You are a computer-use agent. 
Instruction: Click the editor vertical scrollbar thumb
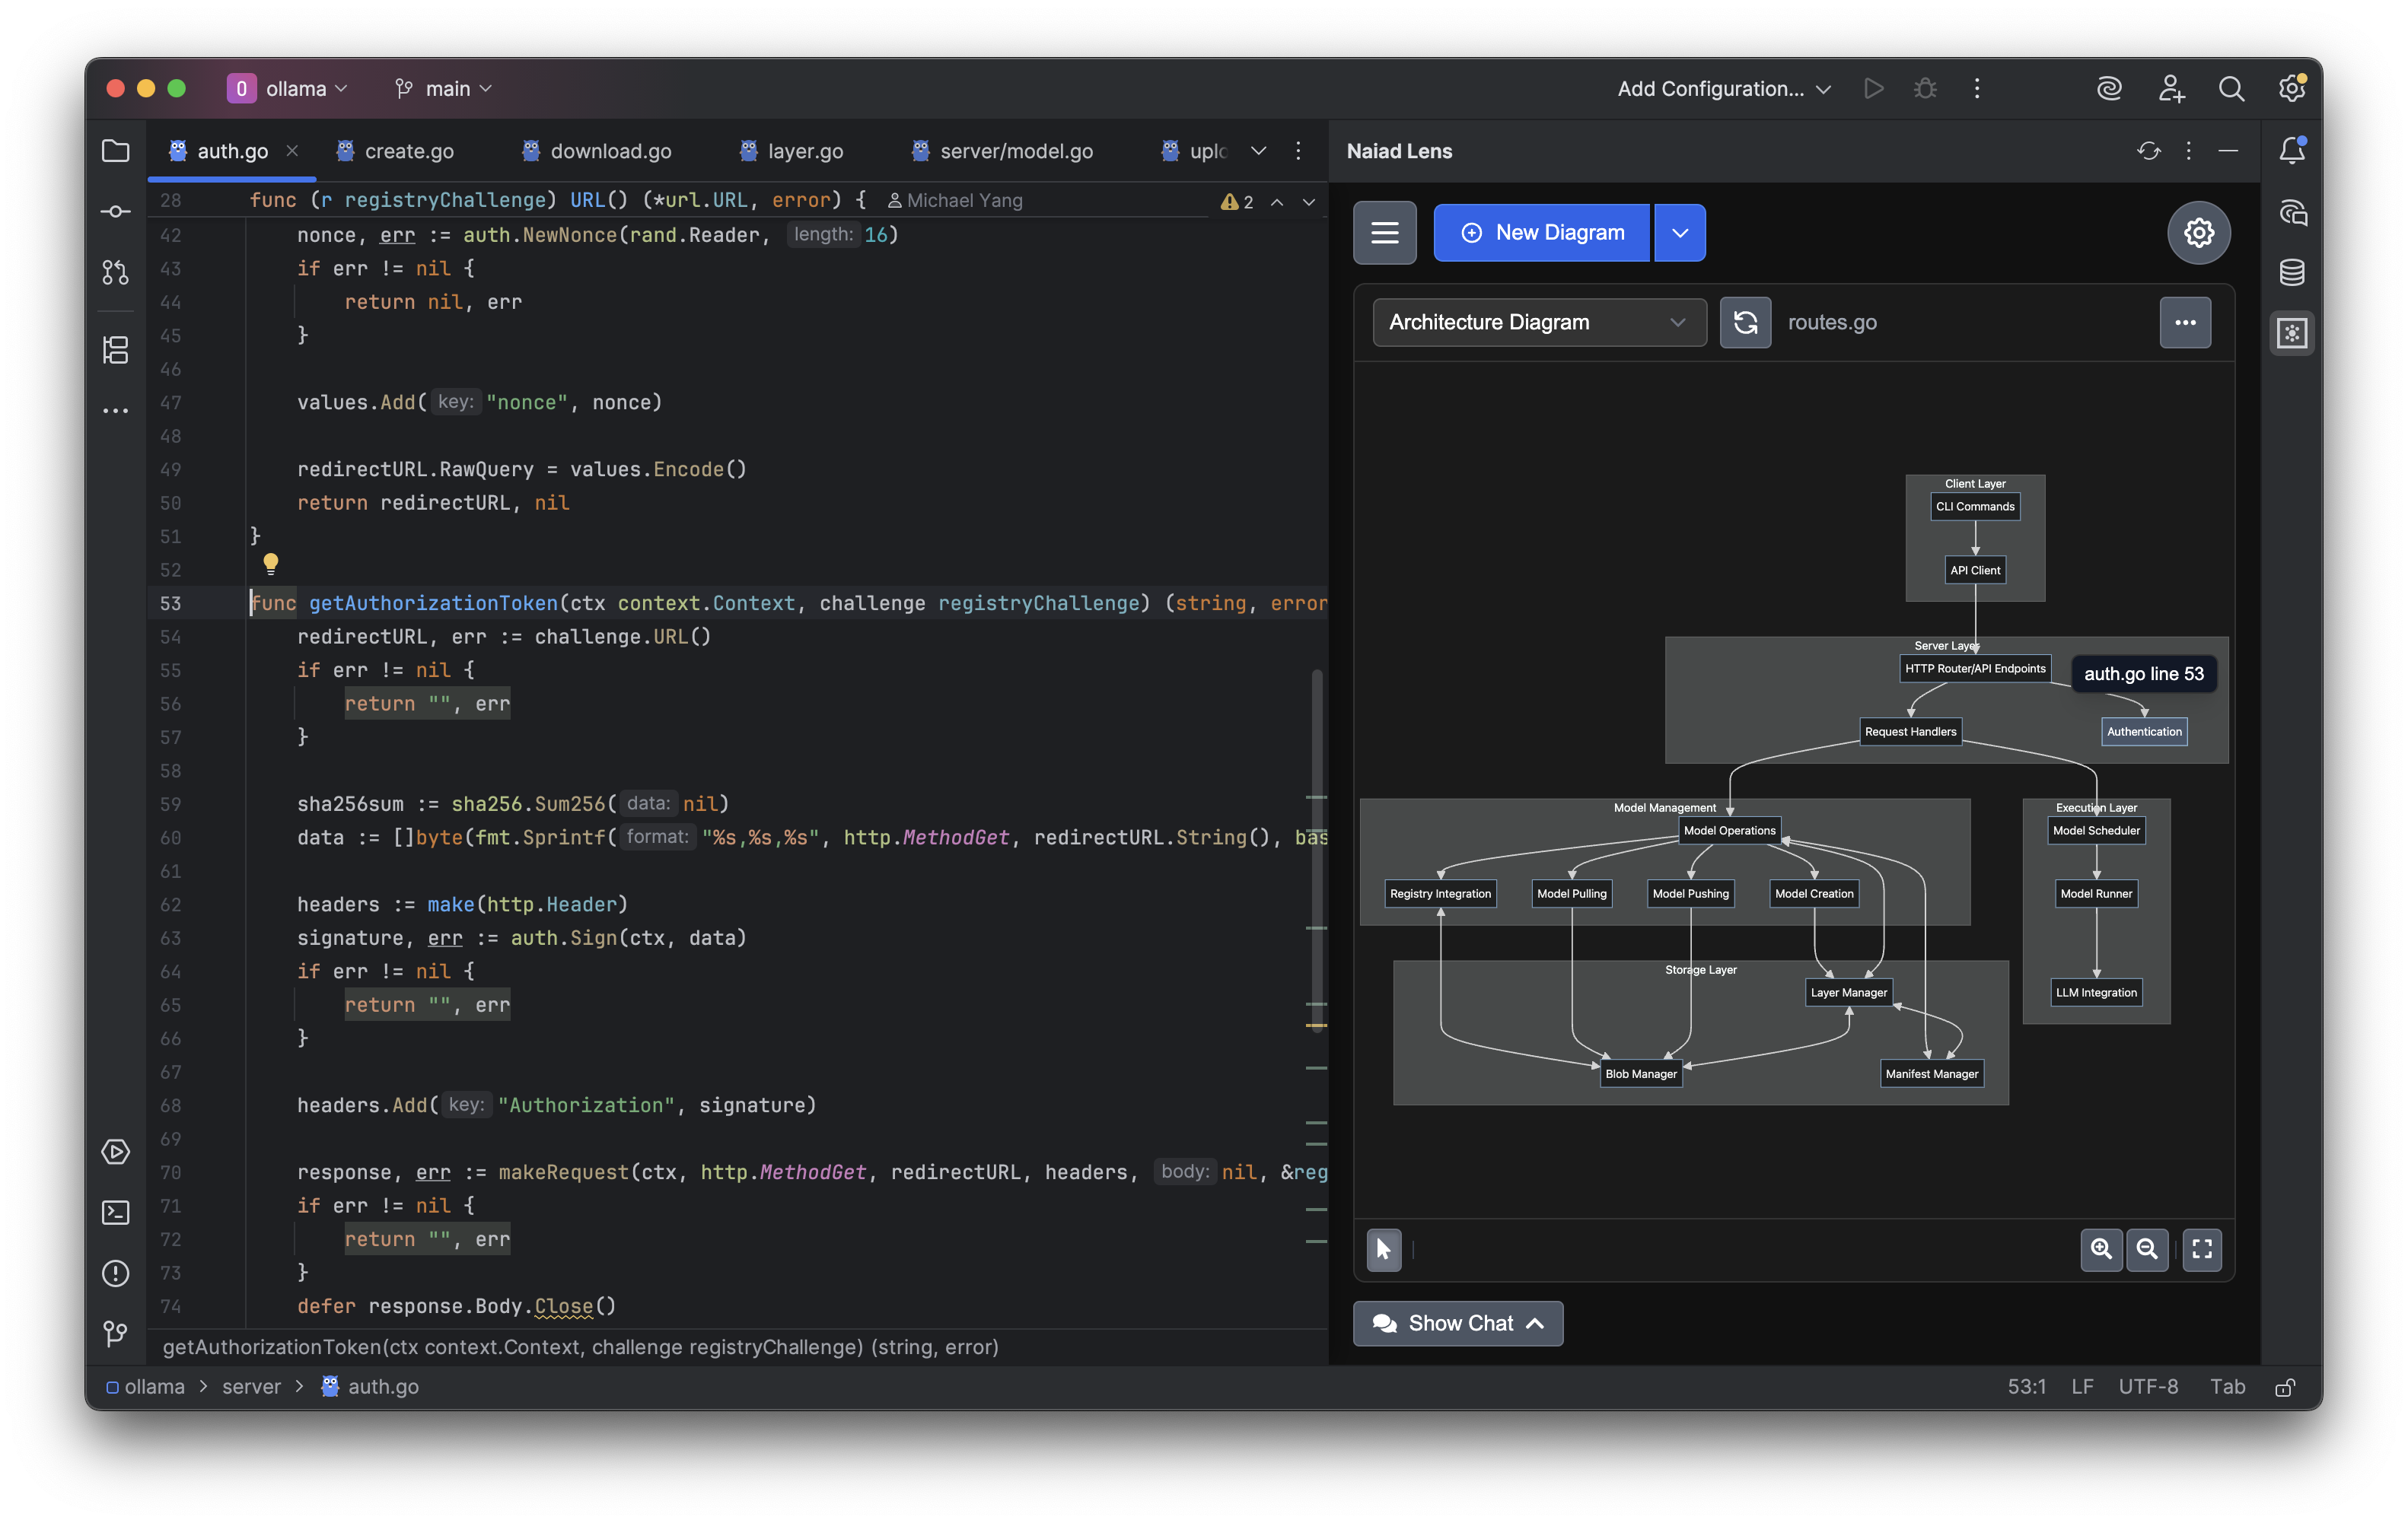[1318, 851]
